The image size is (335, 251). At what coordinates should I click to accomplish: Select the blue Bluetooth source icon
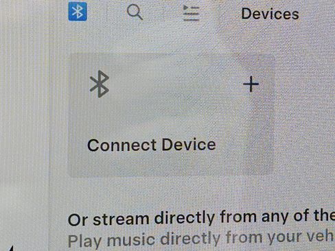[78, 12]
